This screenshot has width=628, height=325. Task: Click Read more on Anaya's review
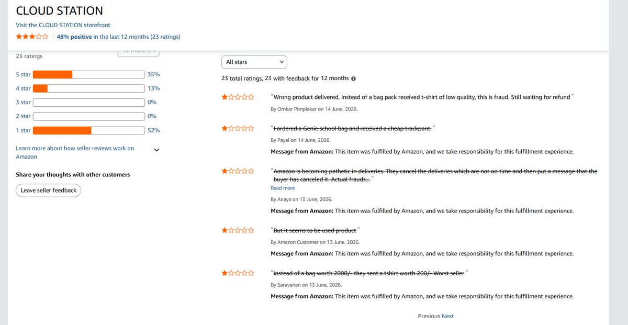(x=283, y=188)
